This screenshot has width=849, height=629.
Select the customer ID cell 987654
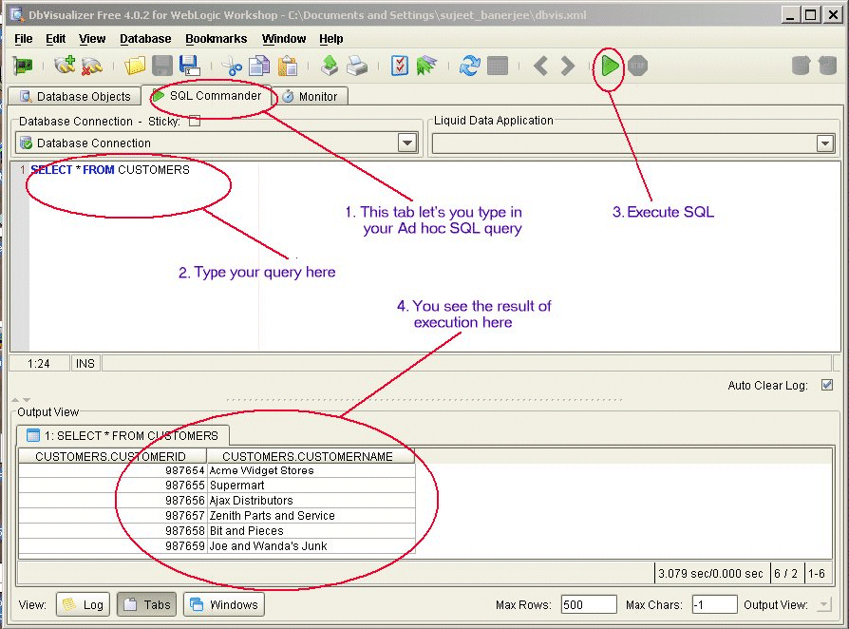[113, 470]
